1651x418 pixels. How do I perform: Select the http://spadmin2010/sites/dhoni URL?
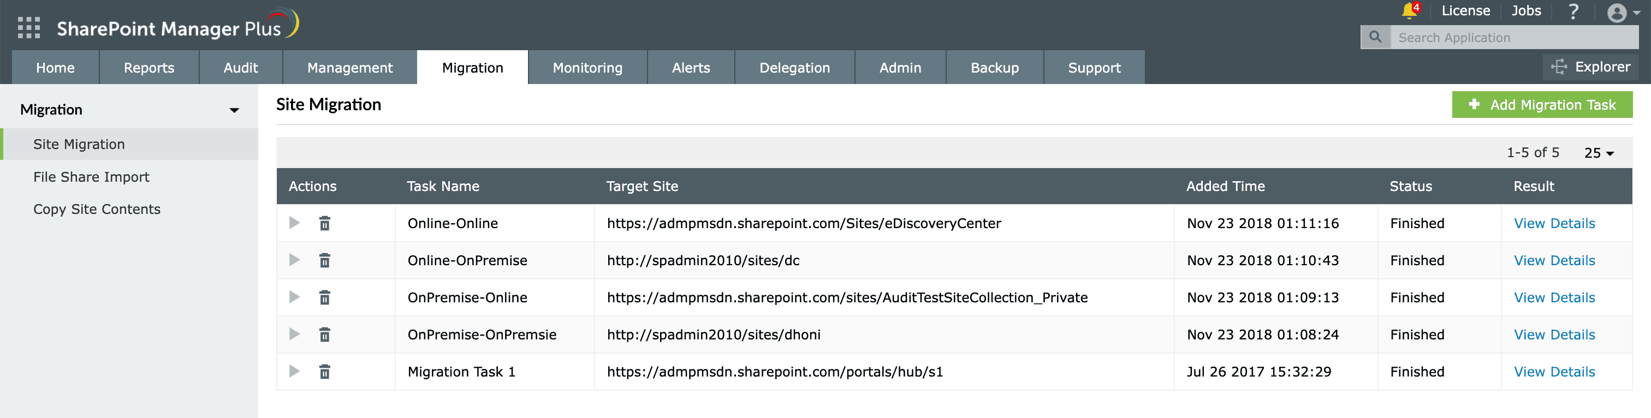pos(714,335)
